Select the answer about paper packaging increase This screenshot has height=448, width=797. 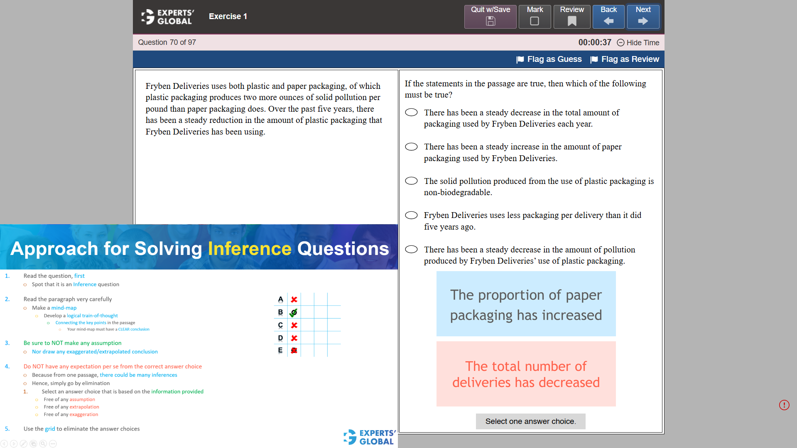coord(411,146)
